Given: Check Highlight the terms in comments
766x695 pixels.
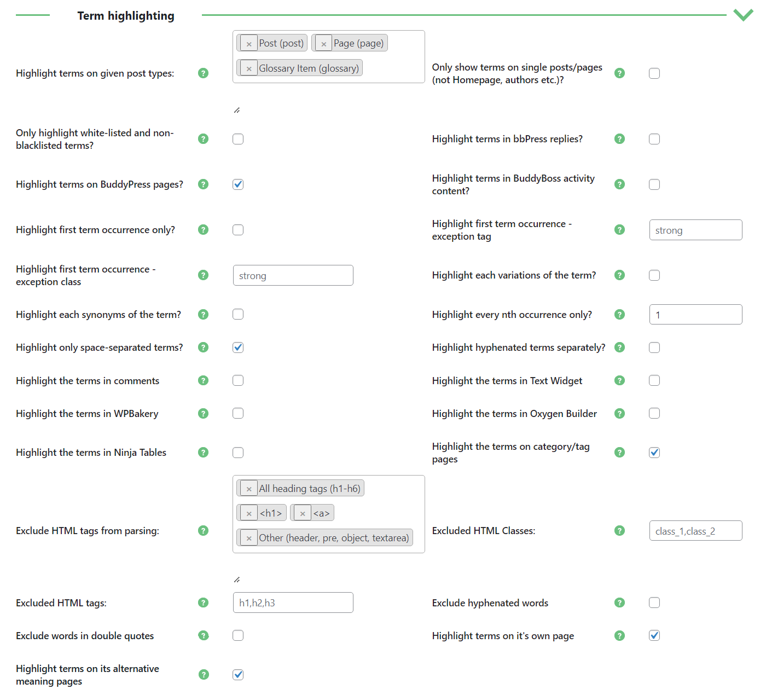Looking at the screenshot, I should coord(238,380).
